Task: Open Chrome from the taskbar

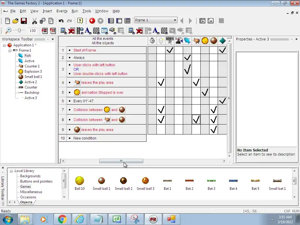Action: click(x=62, y=219)
